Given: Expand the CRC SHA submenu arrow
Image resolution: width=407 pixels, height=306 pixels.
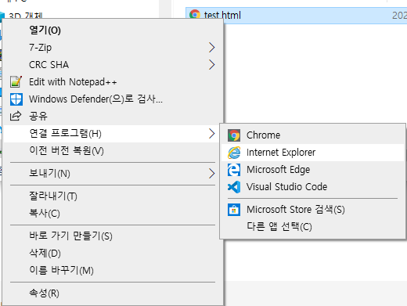Looking at the screenshot, I should tap(211, 65).
